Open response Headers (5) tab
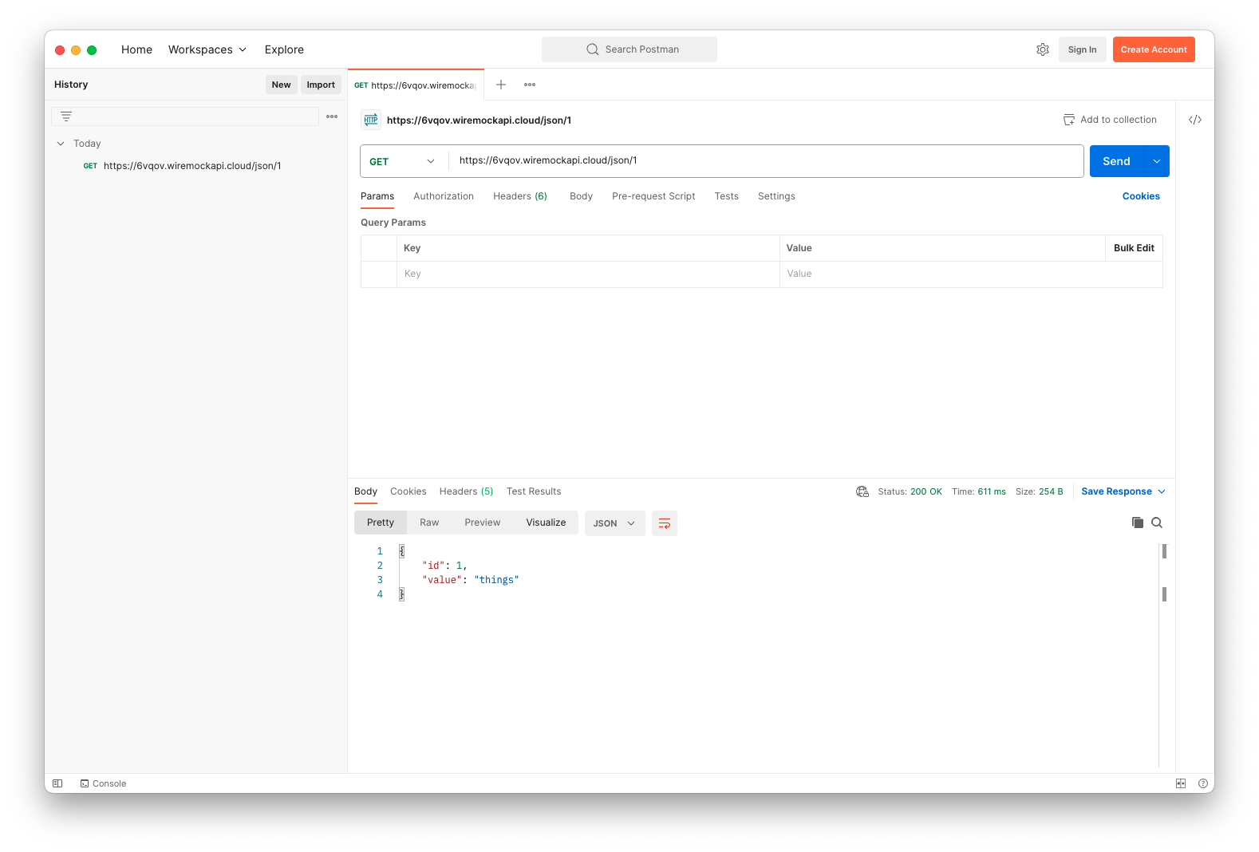 [x=466, y=491]
